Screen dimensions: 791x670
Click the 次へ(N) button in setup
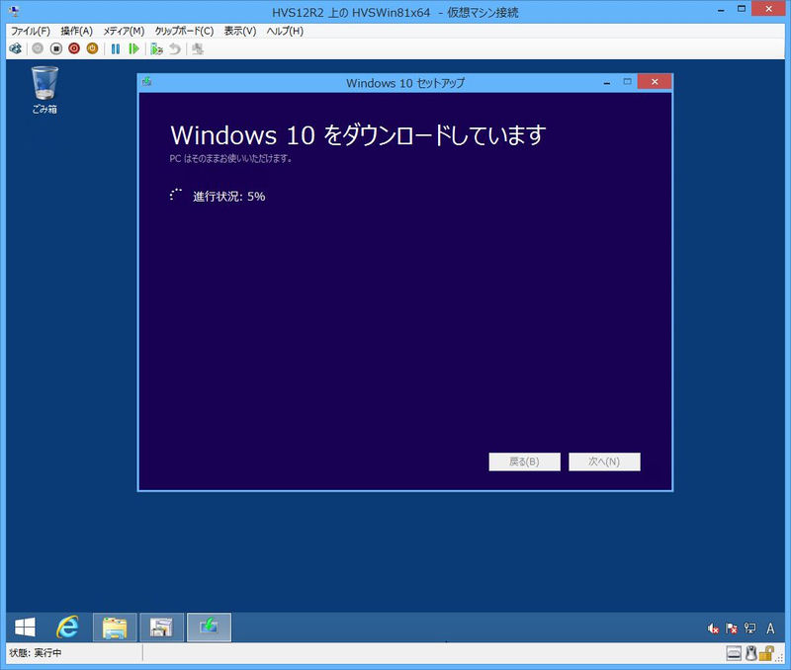point(604,461)
